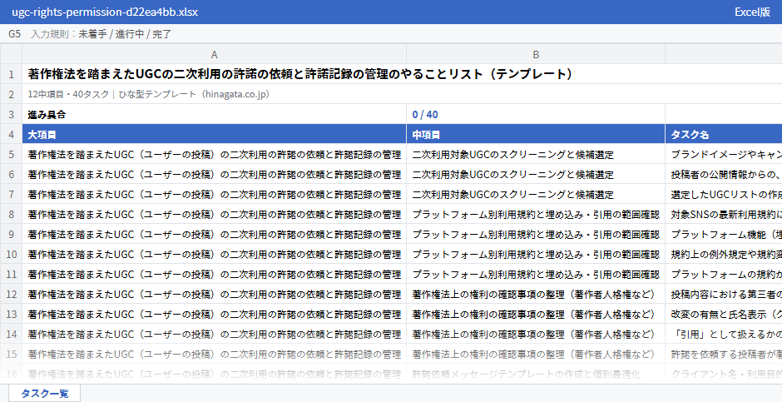Select the 選定したUGCリストの作成 task cell
Screen dimensions: 782x402
coord(724,194)
